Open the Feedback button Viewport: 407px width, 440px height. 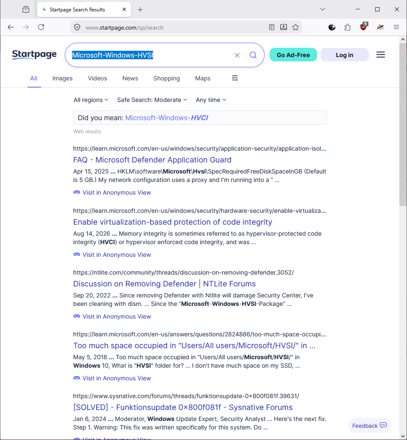coord(369,426)
